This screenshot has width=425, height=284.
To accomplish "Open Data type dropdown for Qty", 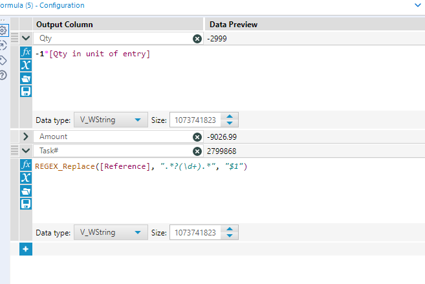I will 111,120.
